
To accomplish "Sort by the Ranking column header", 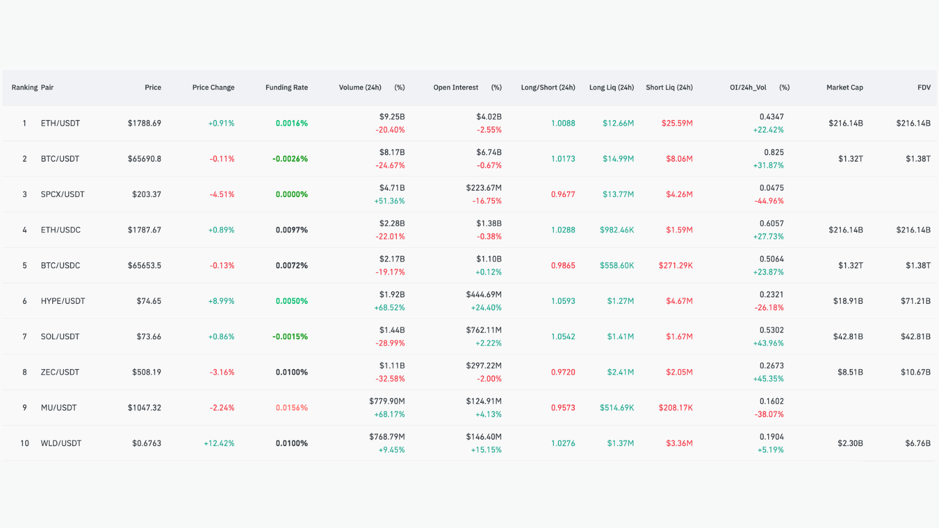I will [x=25, y=87].
